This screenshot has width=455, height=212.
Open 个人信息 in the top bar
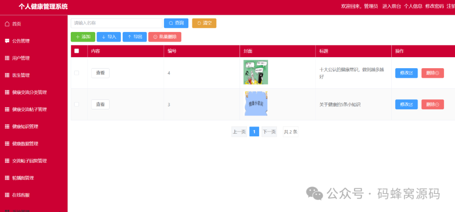pos(413,6)
